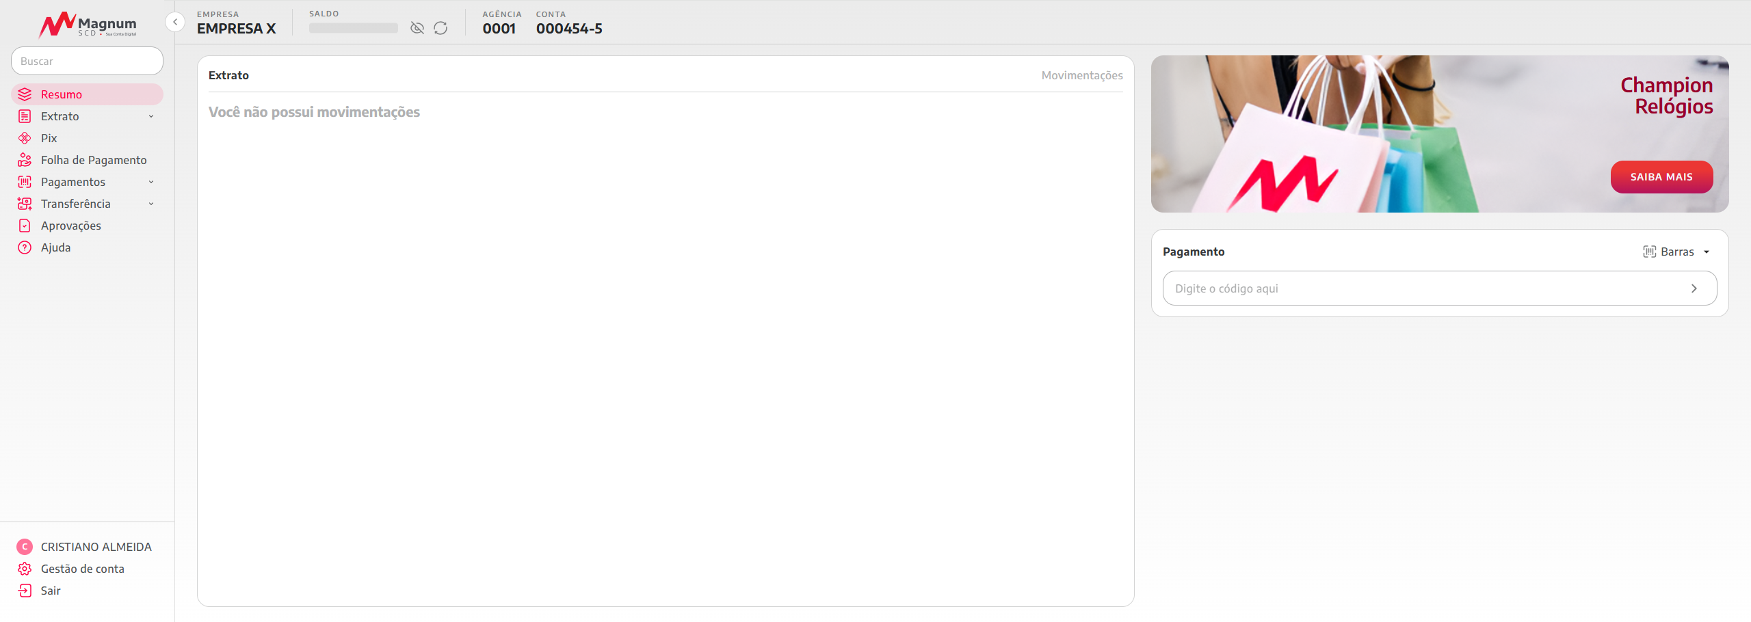Open Ajuda in the sidebar
The image size is (1751, 622).
(x=87, y=247)
